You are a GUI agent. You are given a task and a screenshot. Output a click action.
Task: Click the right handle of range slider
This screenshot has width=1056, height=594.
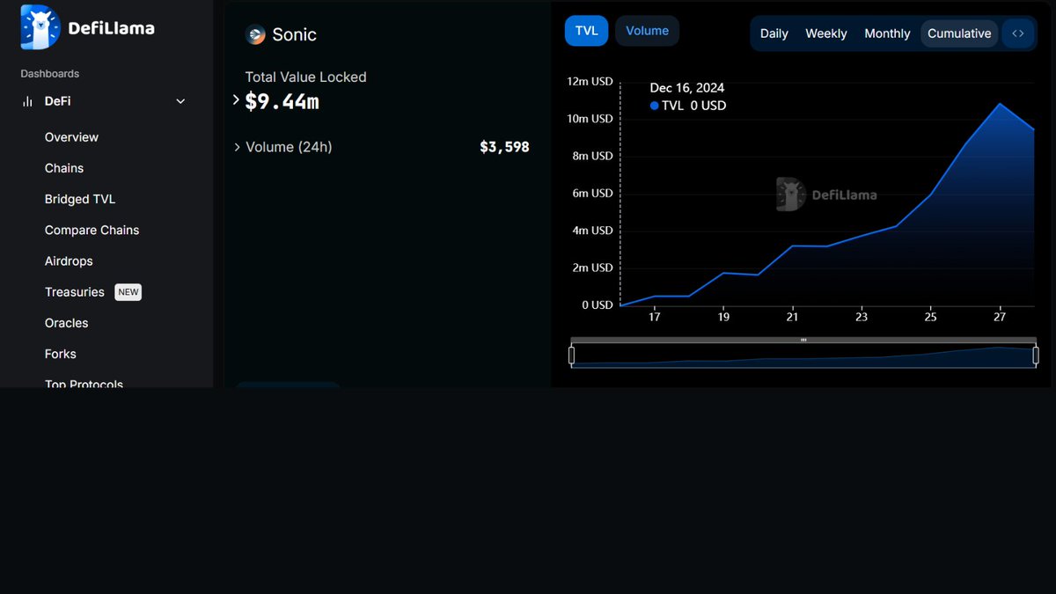tap(1036, 355)
